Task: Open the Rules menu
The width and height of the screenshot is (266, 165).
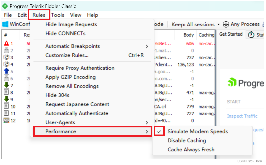Action: [x=39, y=15]
